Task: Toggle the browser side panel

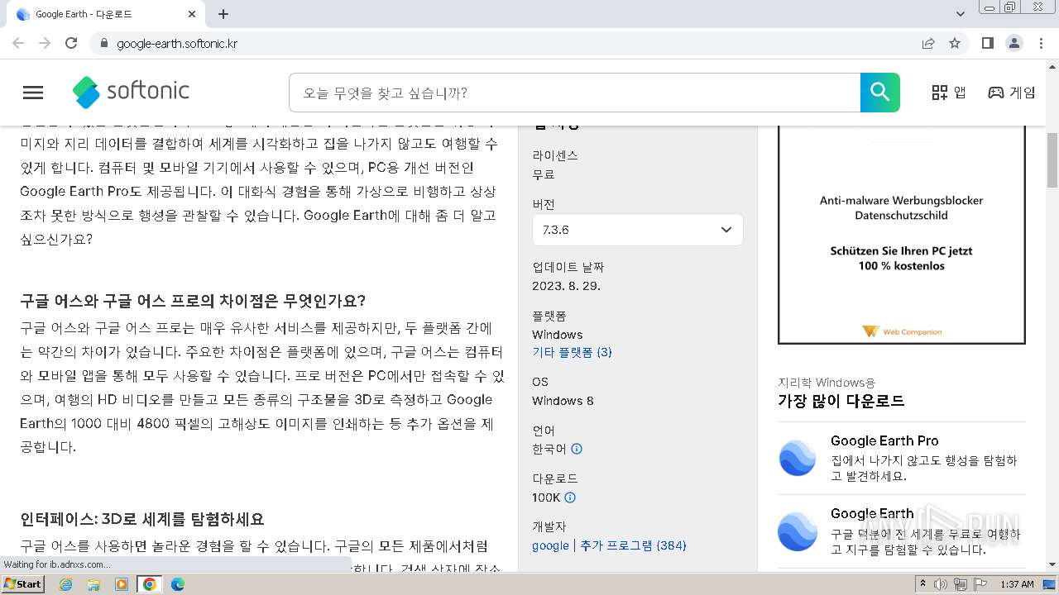Action: [987, 43]
